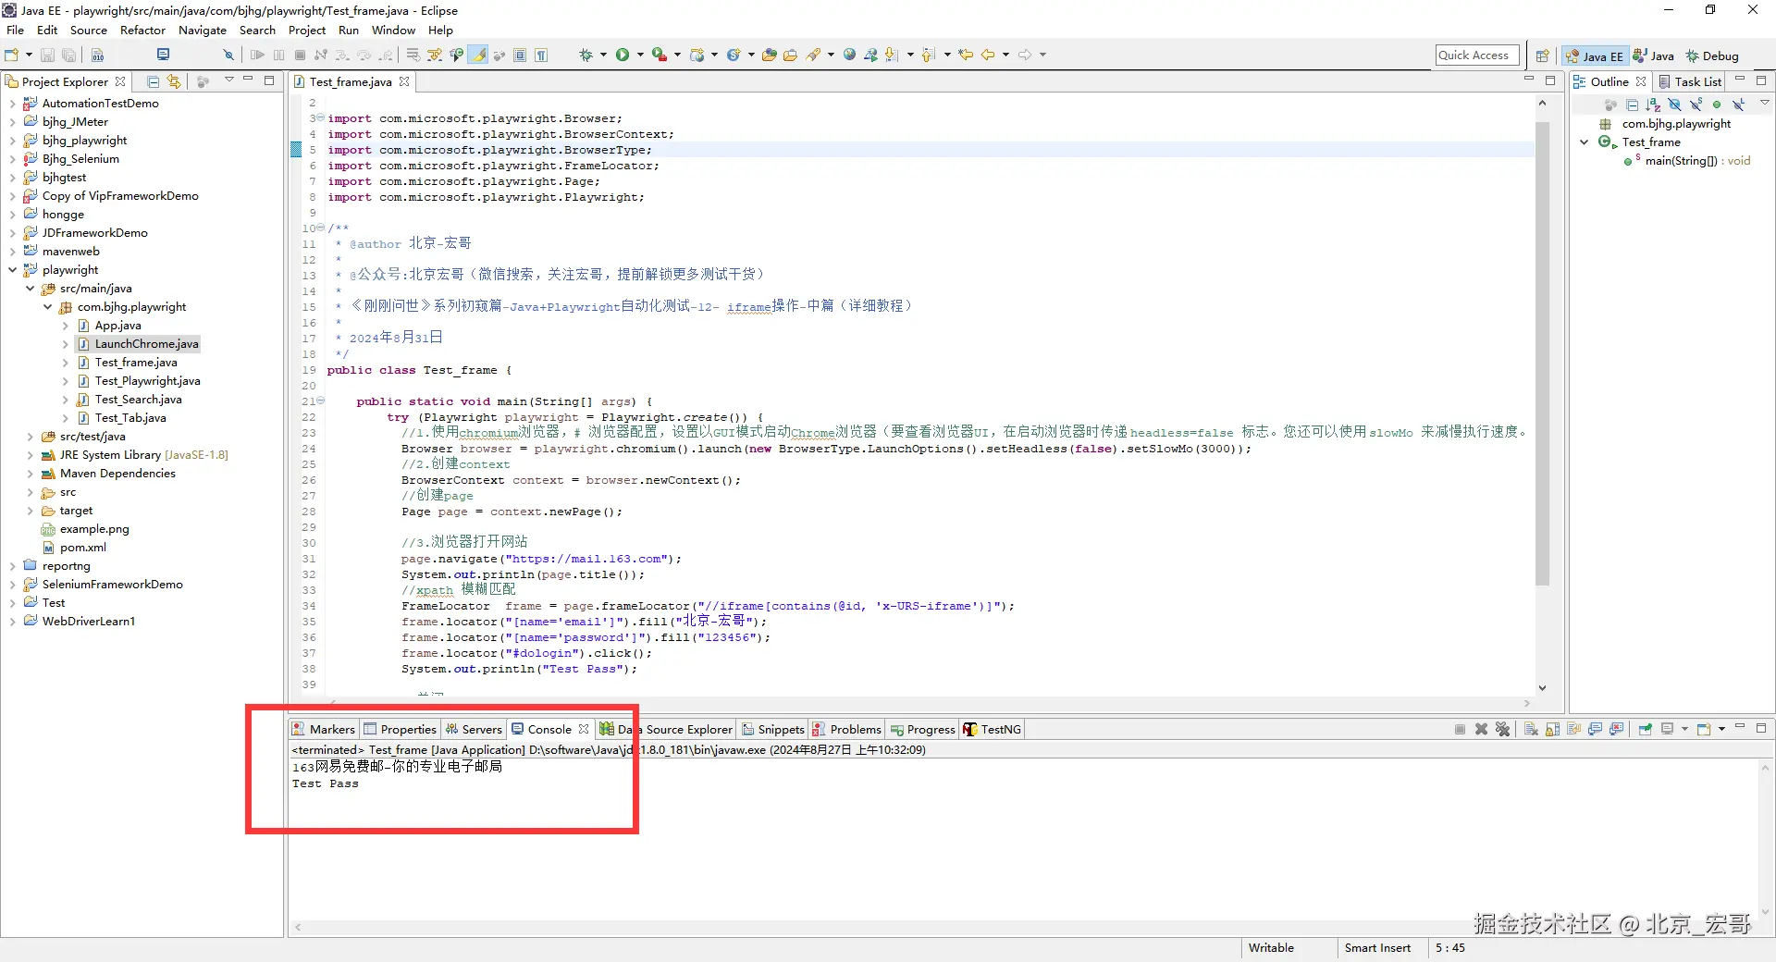
Task: Click Collapse All icon in Outline view
Action: point(1632,105)
